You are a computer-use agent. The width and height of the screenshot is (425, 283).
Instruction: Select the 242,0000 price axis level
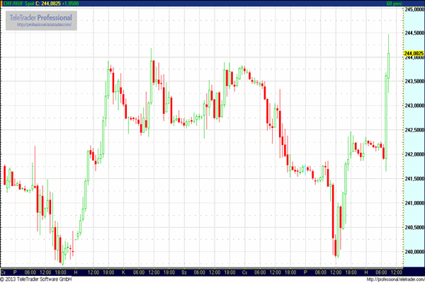point(413,154)
